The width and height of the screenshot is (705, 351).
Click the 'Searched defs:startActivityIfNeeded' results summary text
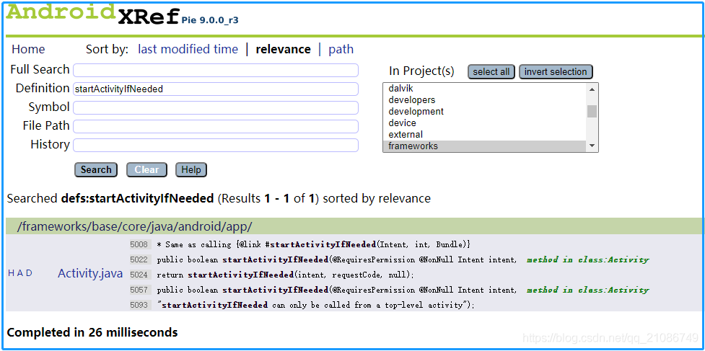click(219, 198)
